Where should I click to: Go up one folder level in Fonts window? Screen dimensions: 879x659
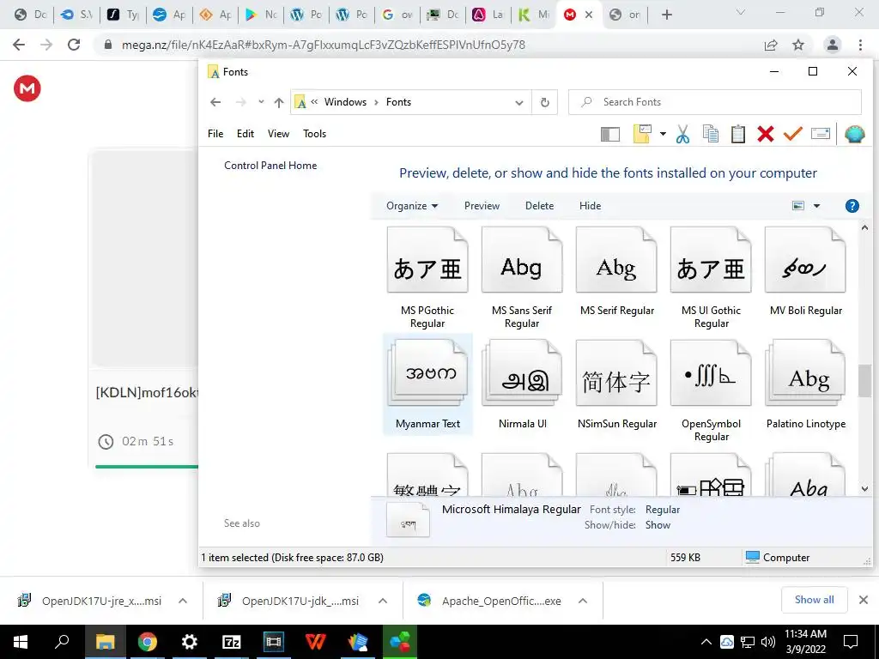(x=279, y=103)
